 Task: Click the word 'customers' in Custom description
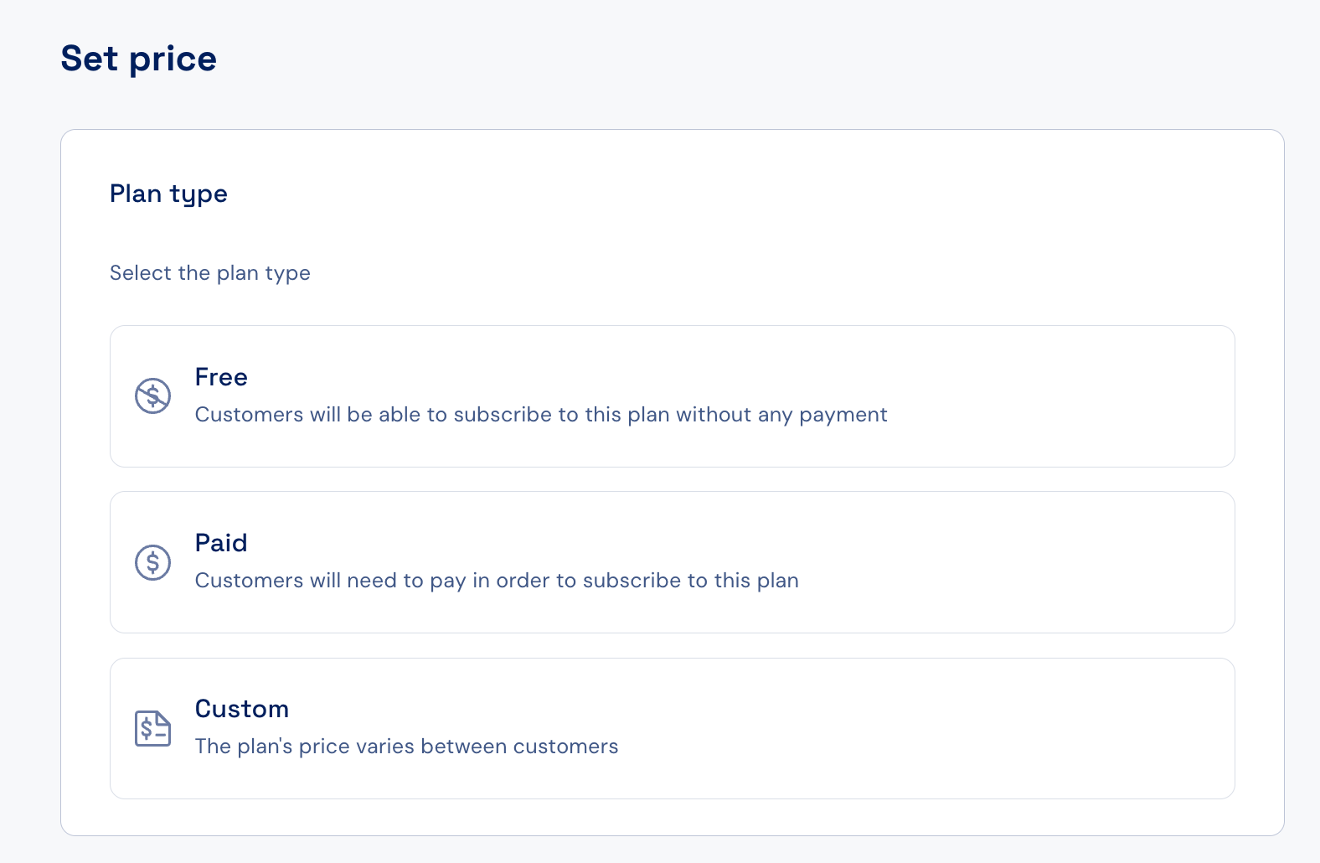click(x=566, y=747)
